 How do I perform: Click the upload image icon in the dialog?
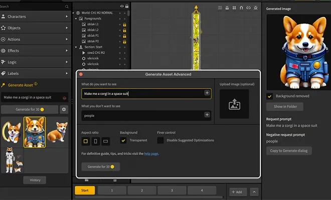(235, 104)
